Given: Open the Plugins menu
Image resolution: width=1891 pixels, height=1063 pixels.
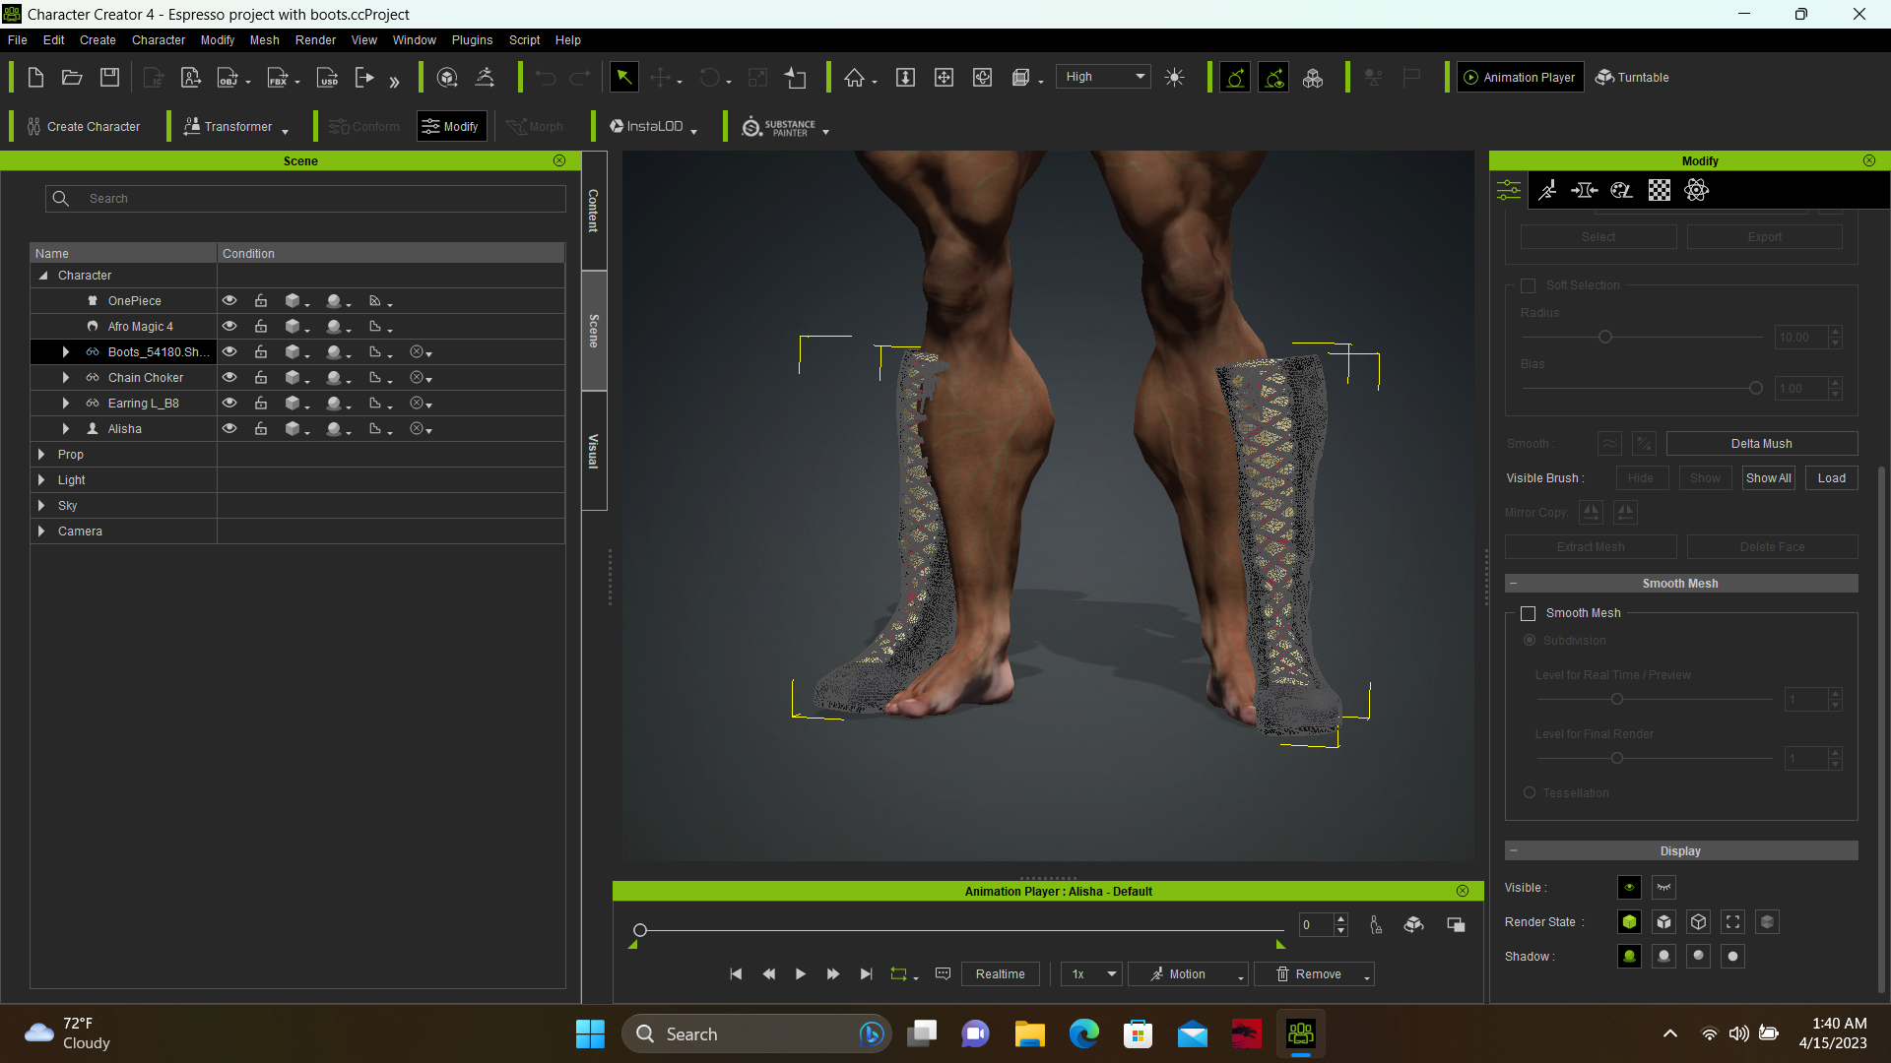Looking at the screenshot, I should pyautogui.click(x=472, y=40).
